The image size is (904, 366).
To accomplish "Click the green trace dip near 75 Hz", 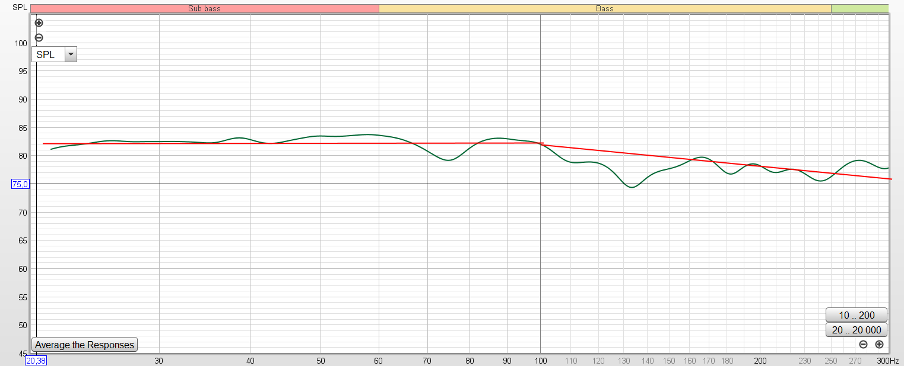I will pos(449,160).
